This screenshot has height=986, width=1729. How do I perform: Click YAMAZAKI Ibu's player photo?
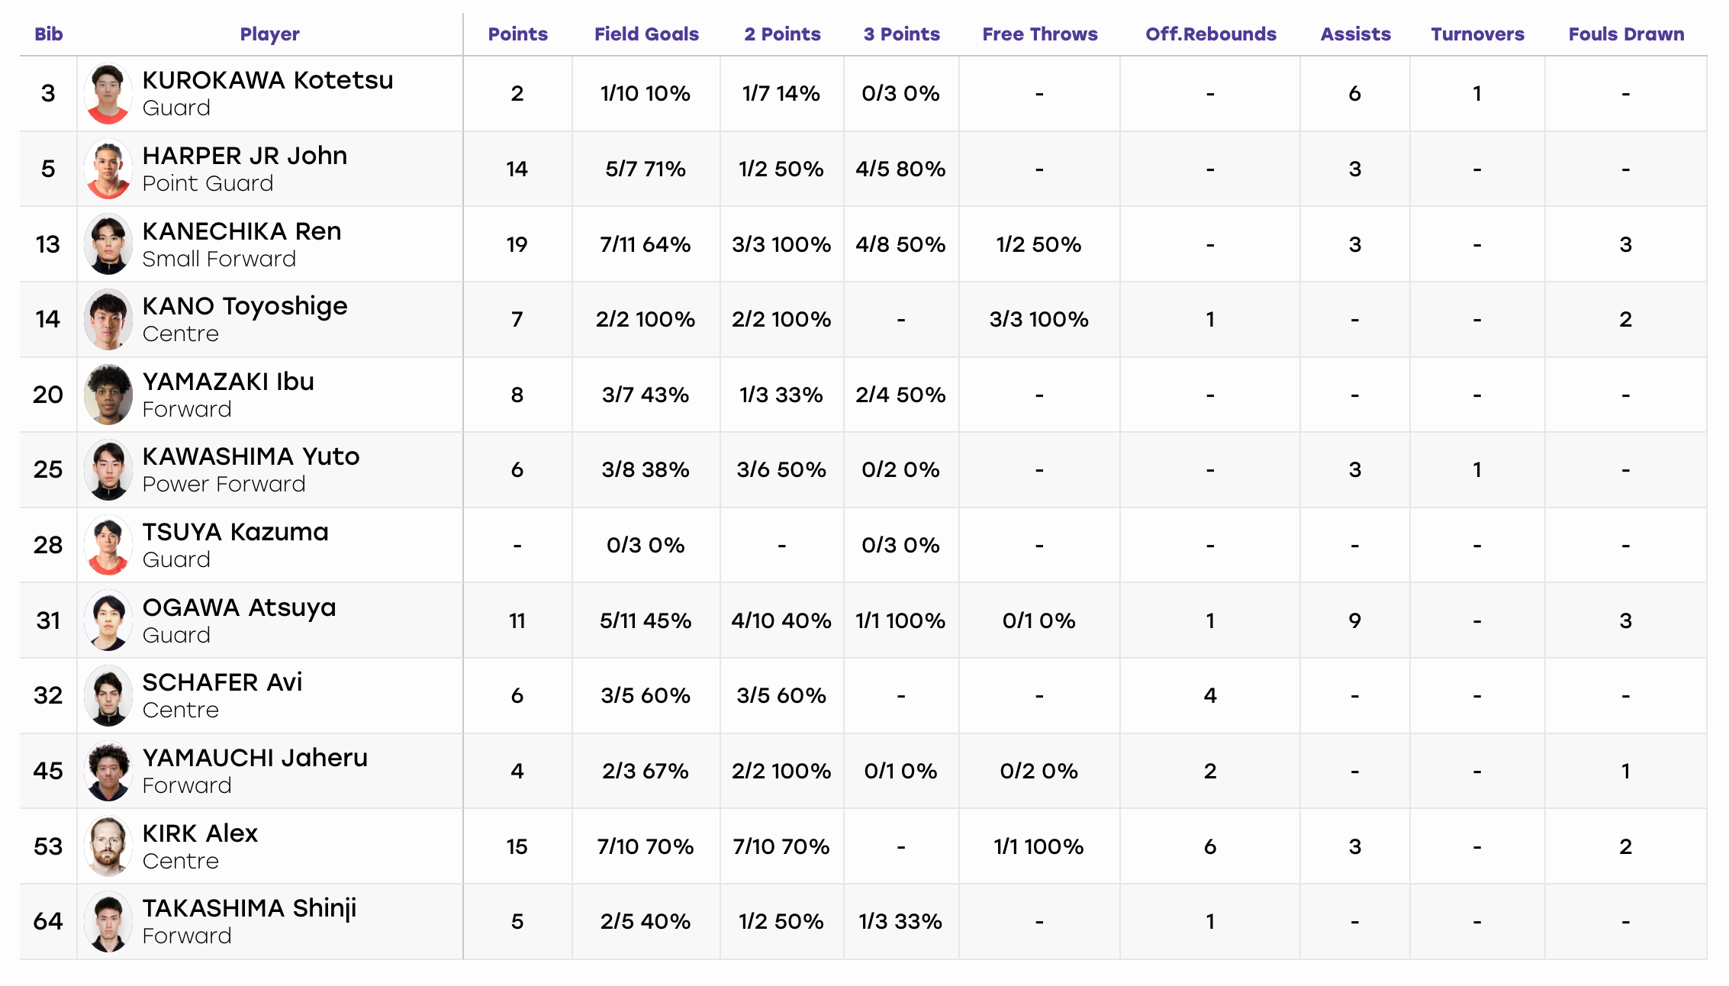(x=108, y=395)
